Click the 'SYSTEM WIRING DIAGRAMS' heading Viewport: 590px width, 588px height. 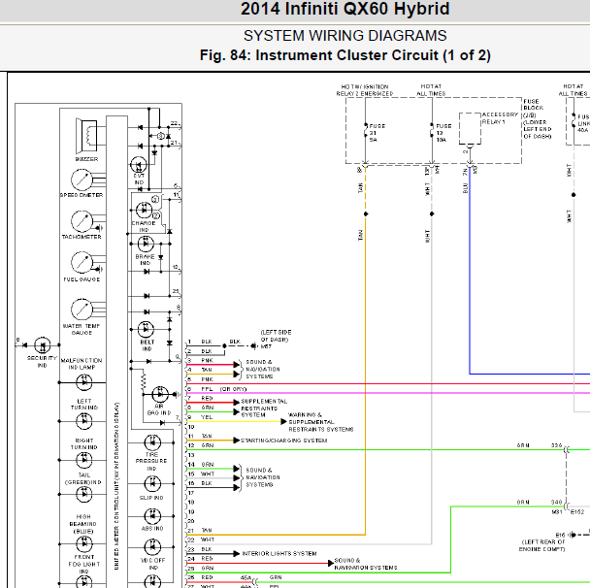click(345, 36)
